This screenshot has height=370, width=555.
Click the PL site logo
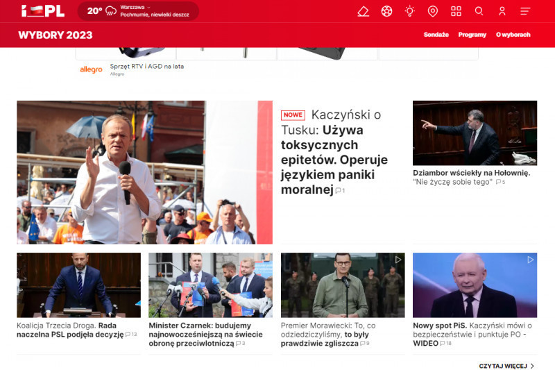[42, 11]
